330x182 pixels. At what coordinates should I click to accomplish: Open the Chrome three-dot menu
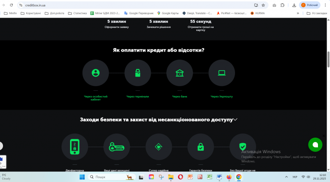325,5
